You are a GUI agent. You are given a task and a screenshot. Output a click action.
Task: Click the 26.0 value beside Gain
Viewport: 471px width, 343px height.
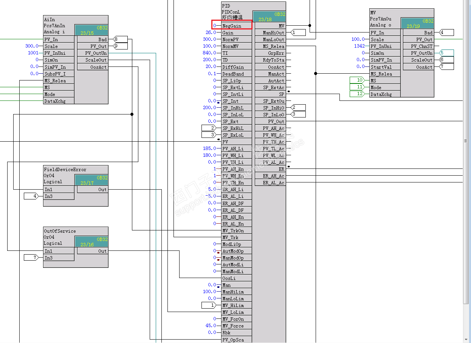[211, 32]
